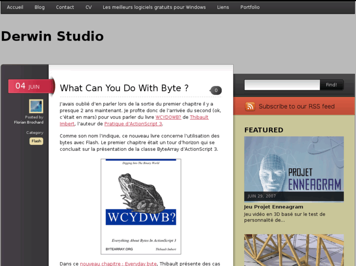Open the comment count bubble
The width and height of the screenshot is (356, 266).
pyautogui.click(x=216, y=90)
